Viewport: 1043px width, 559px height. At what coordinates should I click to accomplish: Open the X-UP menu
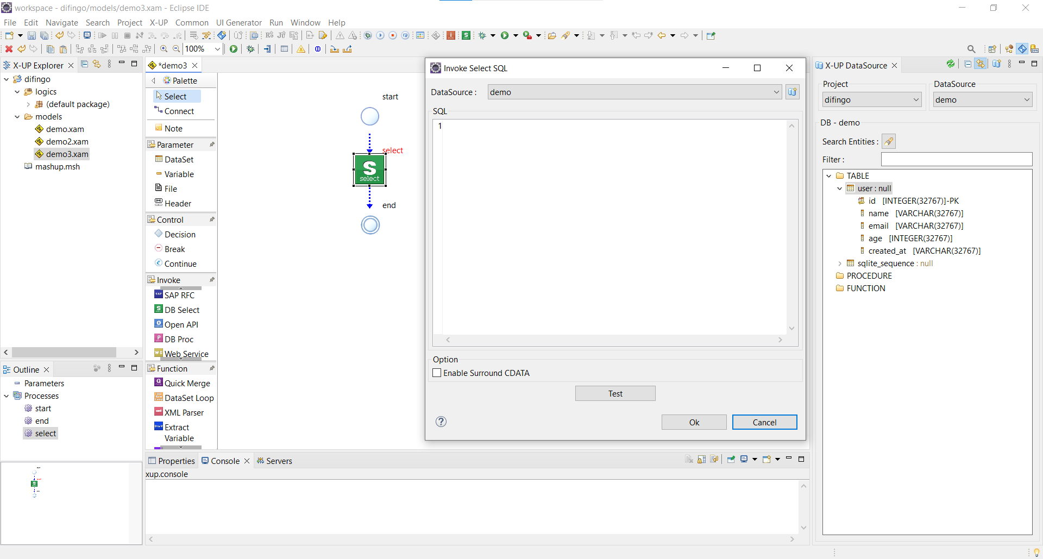[x=159, y=22]
